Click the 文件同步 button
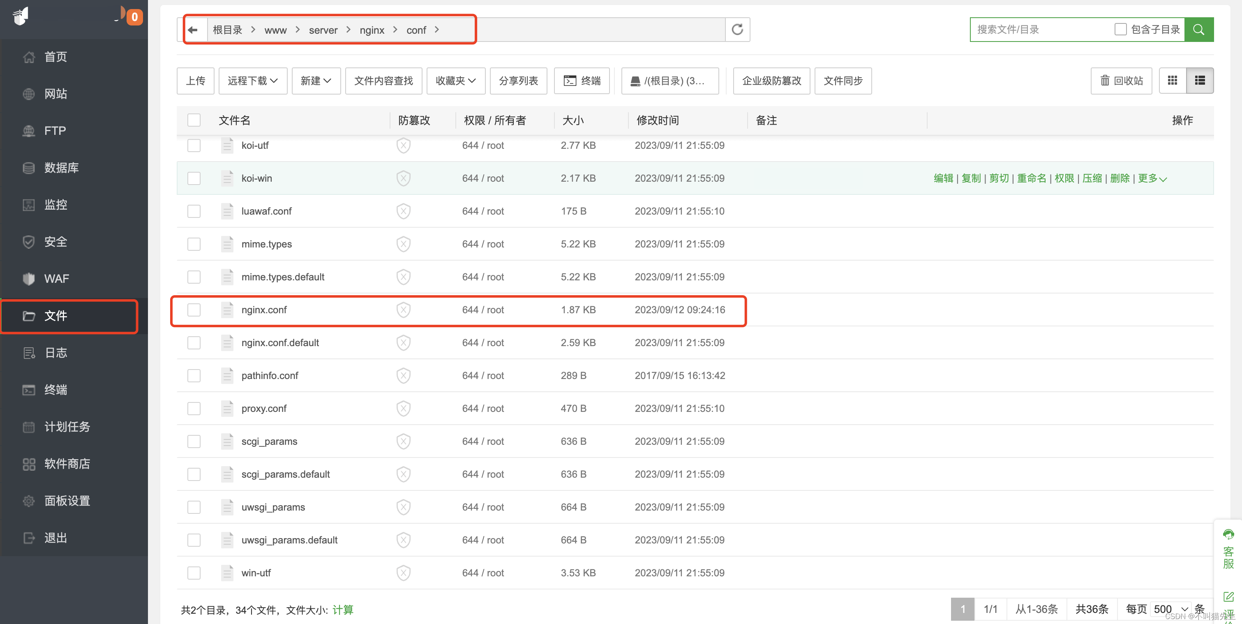Viewport: 1242px width, 624px height. point(843,81)
